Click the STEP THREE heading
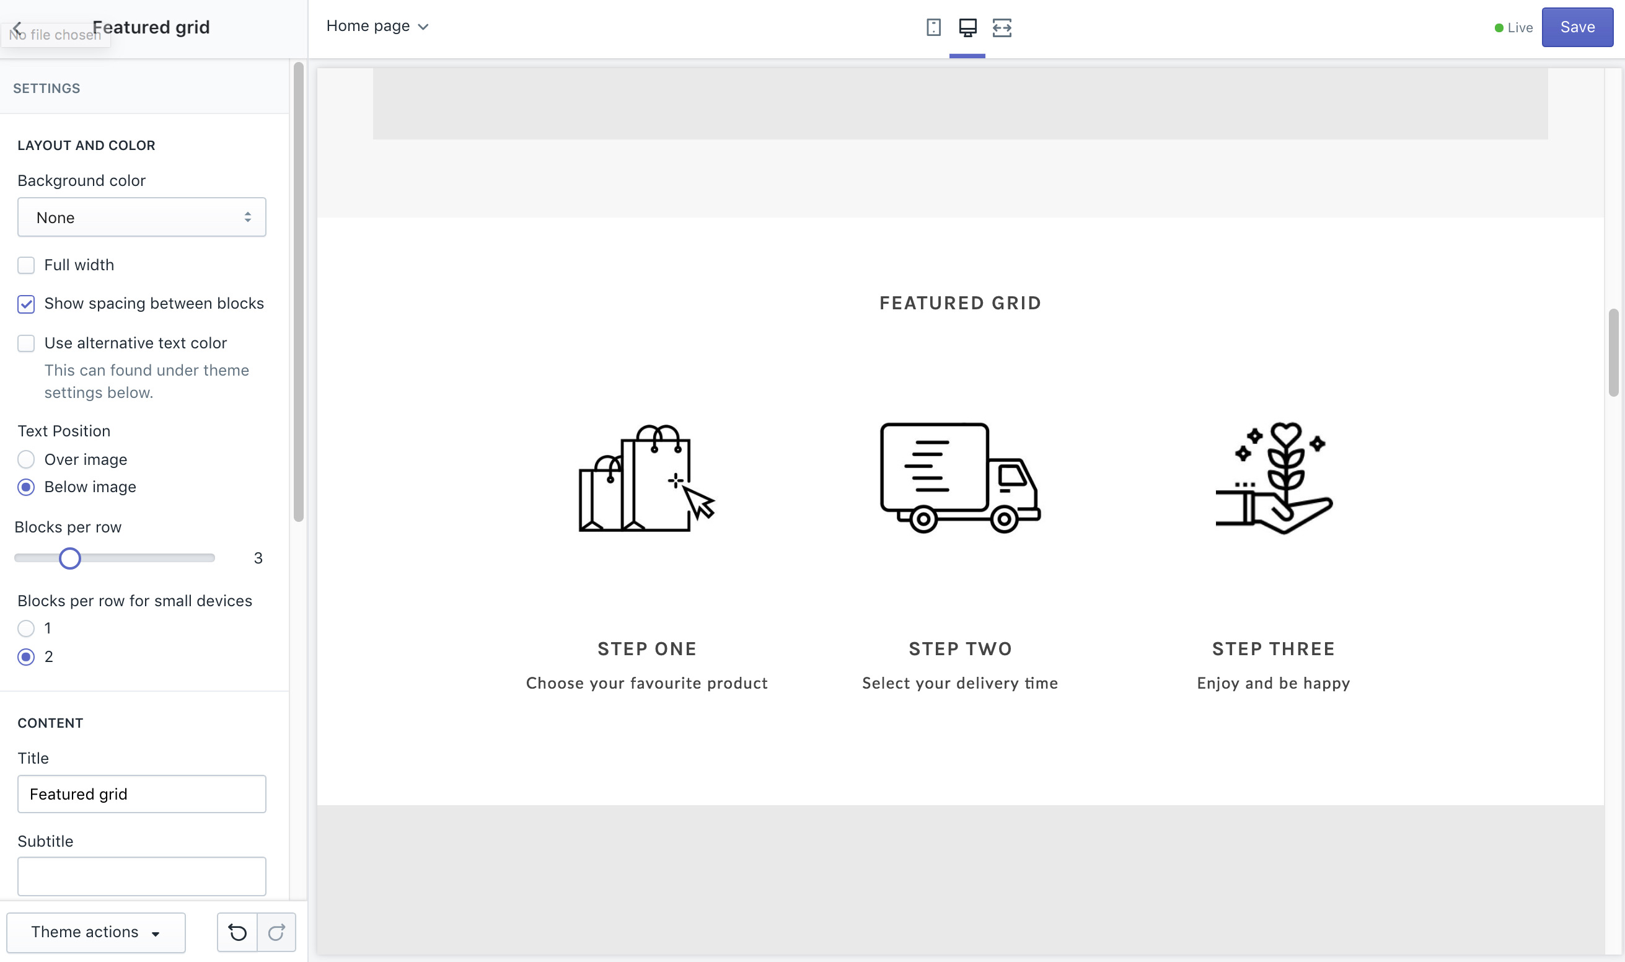The image size is (1625, 962). click(x=1273, y=649)
